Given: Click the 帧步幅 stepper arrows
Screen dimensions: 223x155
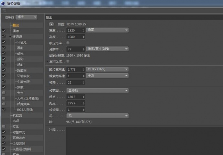Looking at the screenshot, I should 84,110.
